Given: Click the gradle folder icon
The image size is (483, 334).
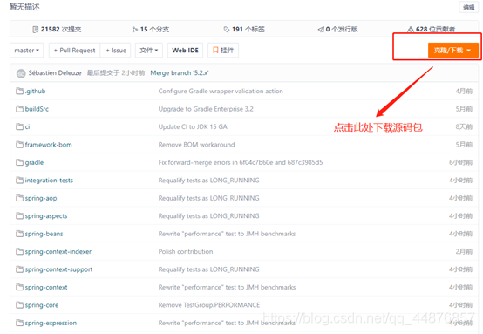Looking at the screenshot, I should [x=20, y=162].
